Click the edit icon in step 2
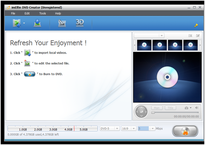Viewport: 205px width, 145px height. [27, 63]
